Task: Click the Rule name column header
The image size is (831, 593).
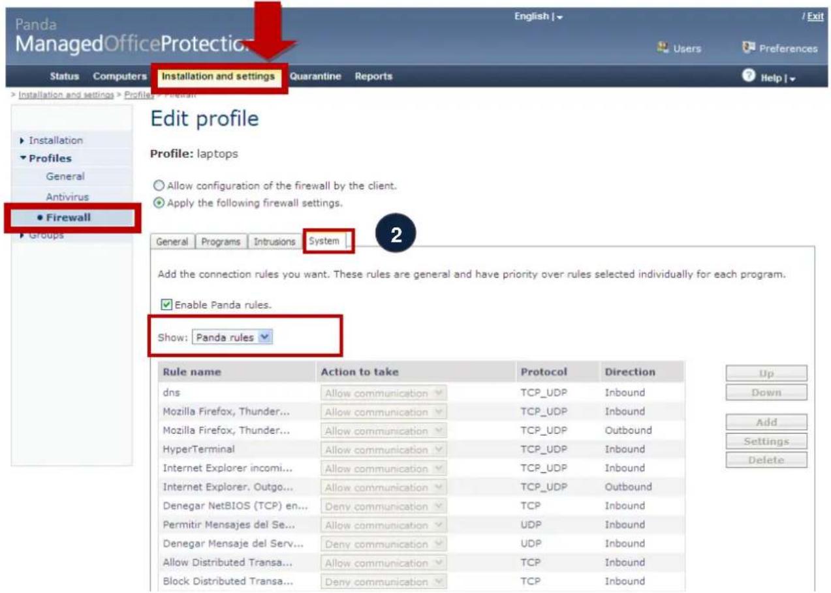Action: coord(192,373)
